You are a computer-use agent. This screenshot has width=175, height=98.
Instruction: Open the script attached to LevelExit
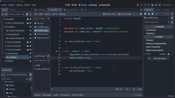point(28,19)
